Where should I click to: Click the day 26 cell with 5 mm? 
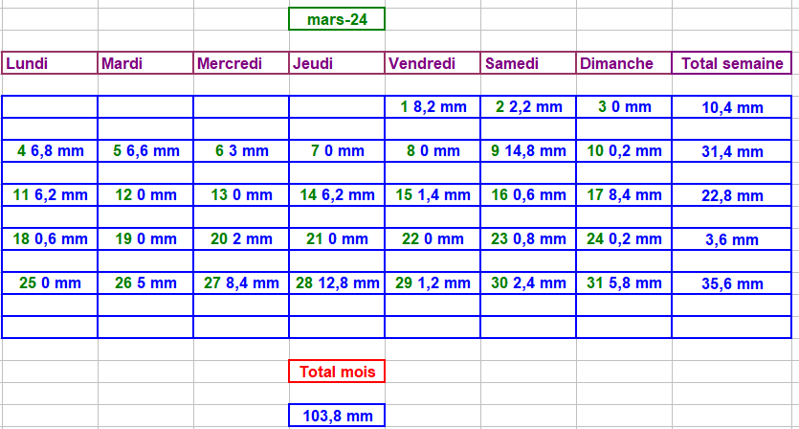tap(145, 282)
